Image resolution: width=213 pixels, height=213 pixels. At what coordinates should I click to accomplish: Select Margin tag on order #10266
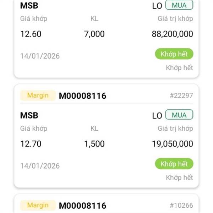(x=38, y=205)
